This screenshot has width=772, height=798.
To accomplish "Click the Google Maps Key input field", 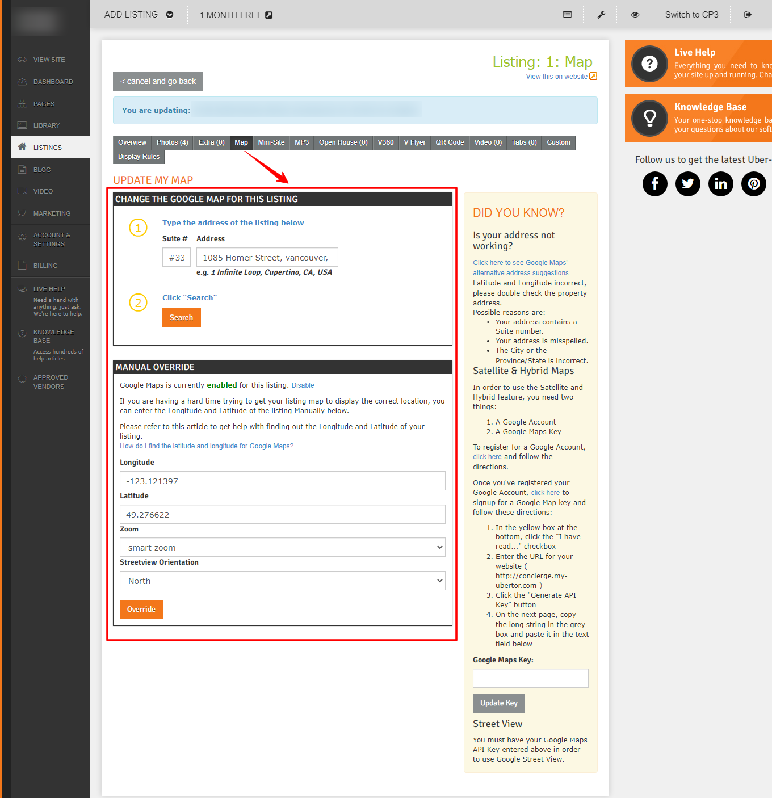I will tap(531, 678).
